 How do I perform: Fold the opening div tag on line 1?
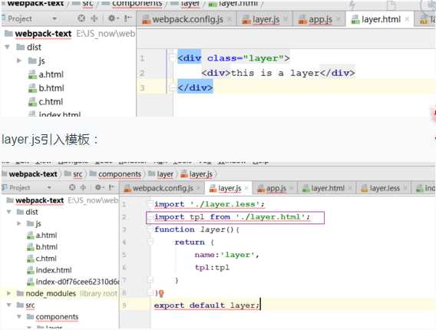pos(172,58)
